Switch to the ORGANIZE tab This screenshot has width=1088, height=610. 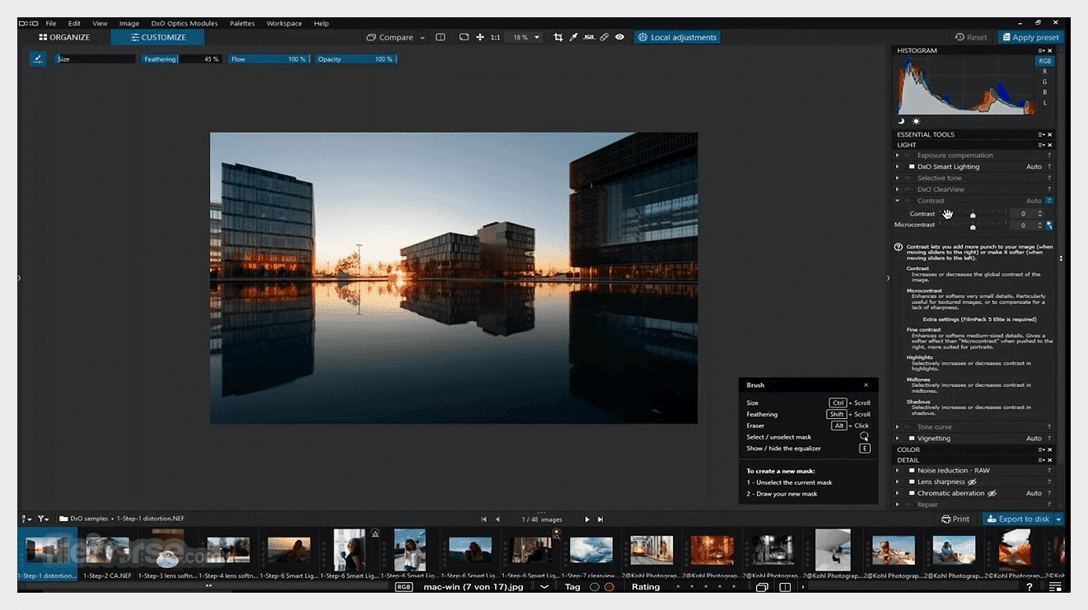pyautogui.click(x=64, y=37)
